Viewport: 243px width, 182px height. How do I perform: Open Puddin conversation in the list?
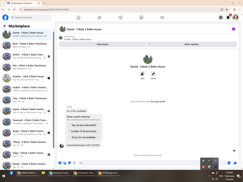26,89
